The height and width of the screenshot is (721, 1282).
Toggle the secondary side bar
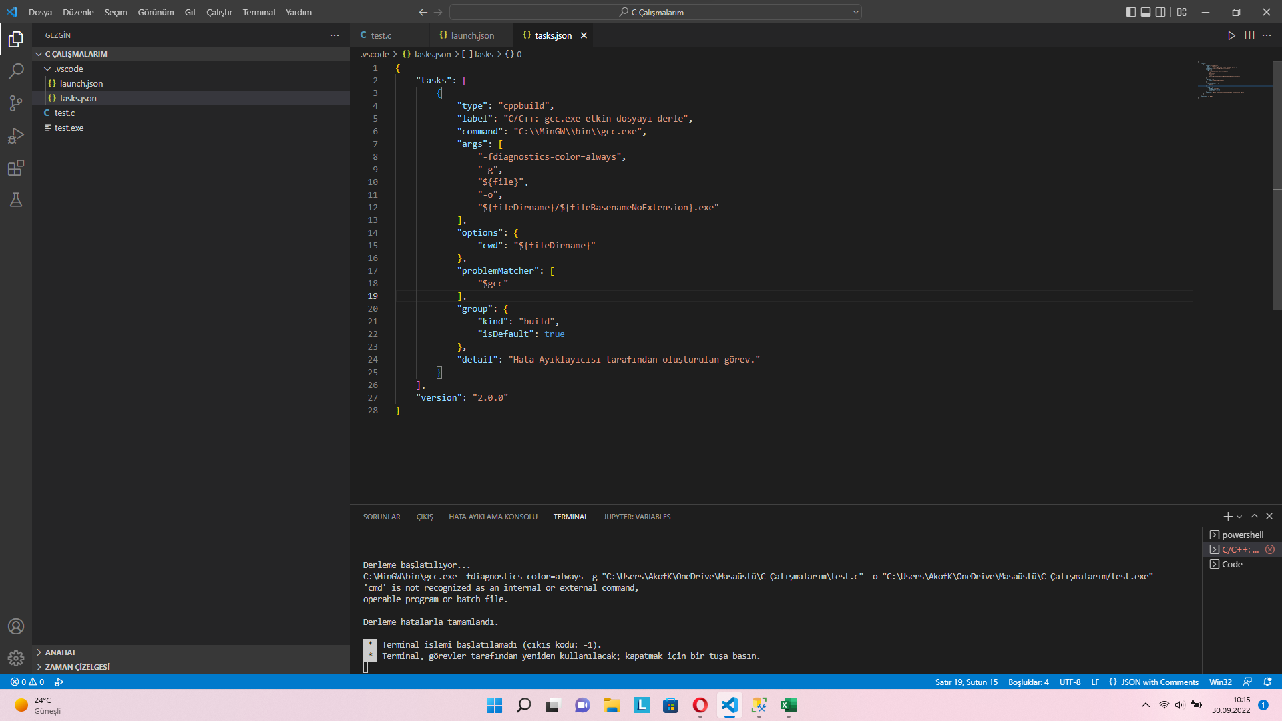1161,12
